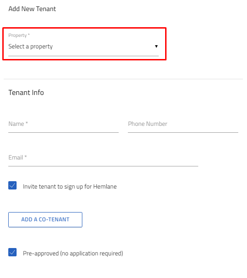Click the checkmark icon beside Invite tenant
Viewport: 247px width, 278px height.
[12, 185]
